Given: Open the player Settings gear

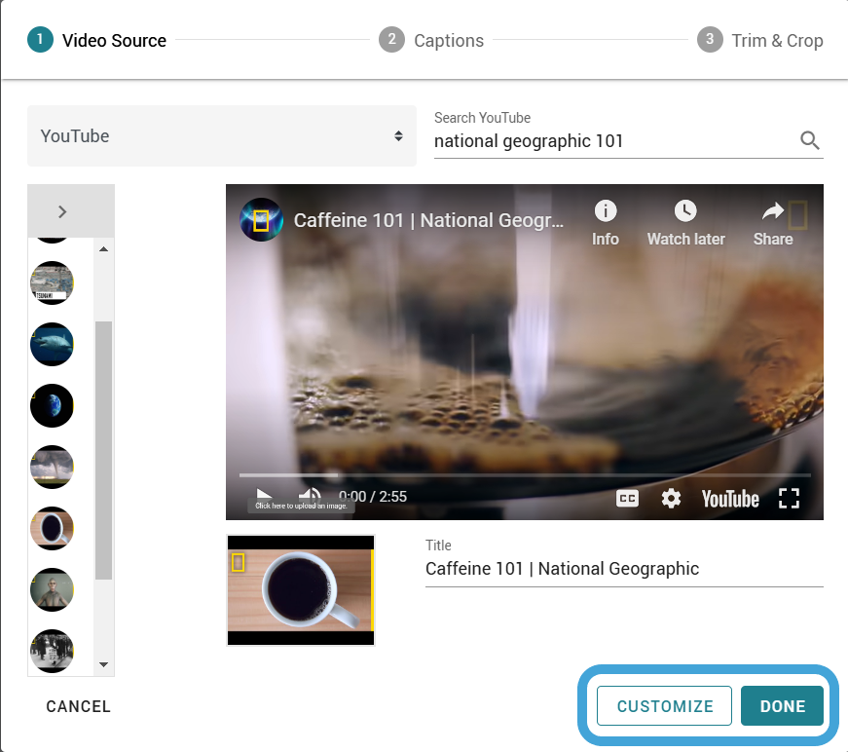Looking at the screenshot, I should click(671, 498).
